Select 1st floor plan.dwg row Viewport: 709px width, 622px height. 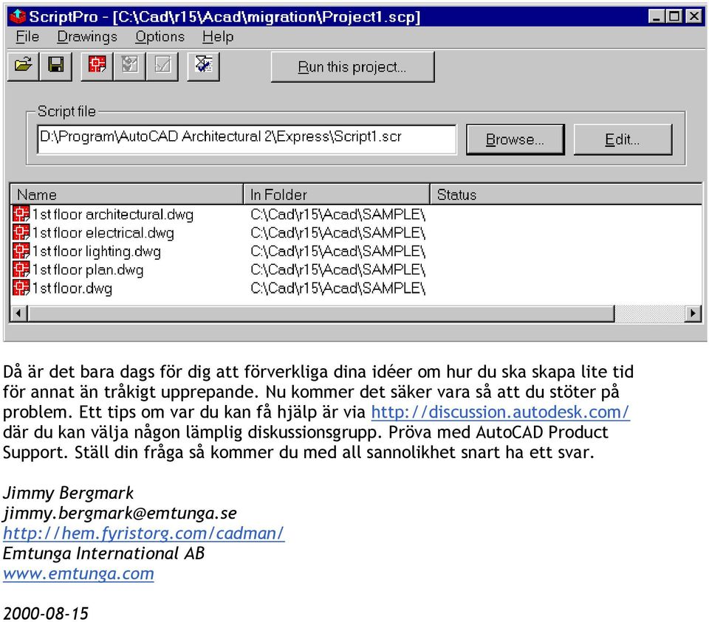coord(356,269)
